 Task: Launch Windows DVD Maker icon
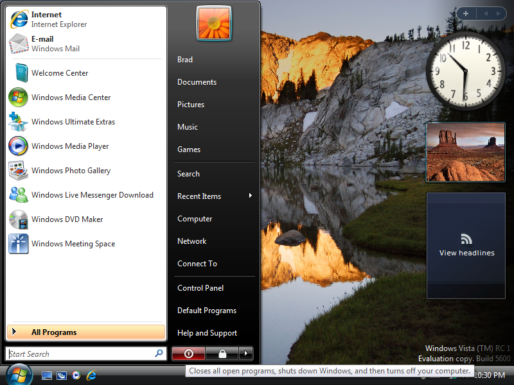(18, 219)
